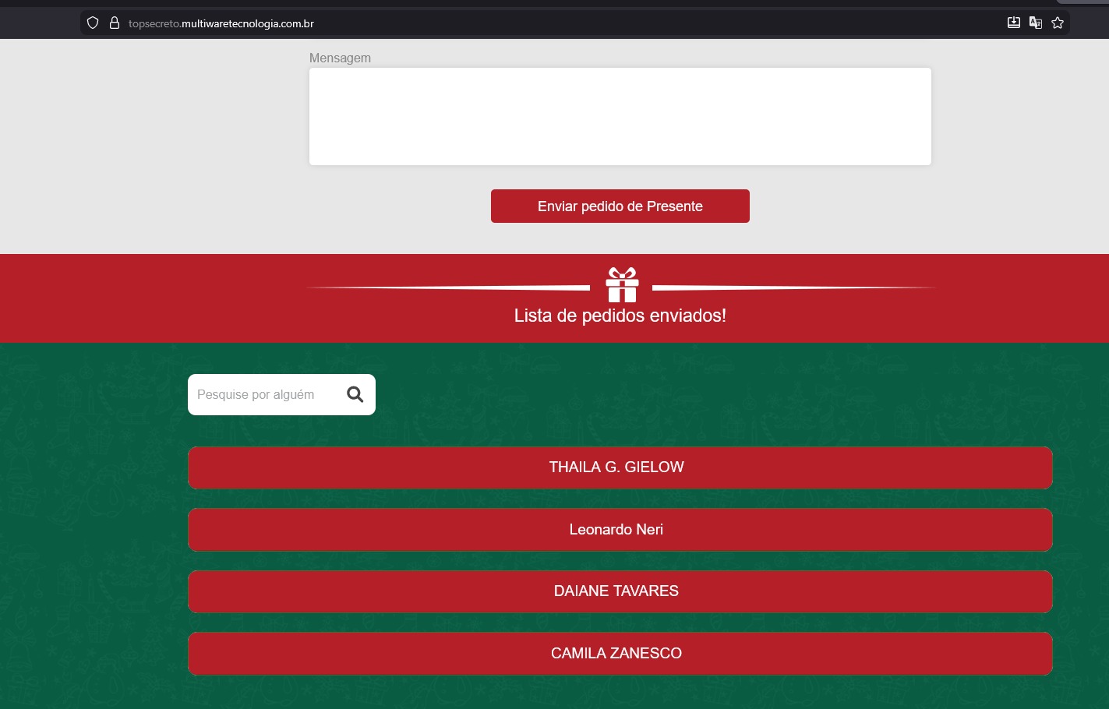Screen dimensions: 1109x709
Task: Click the browser tab edge at top right
Action: click(1082, 2)
